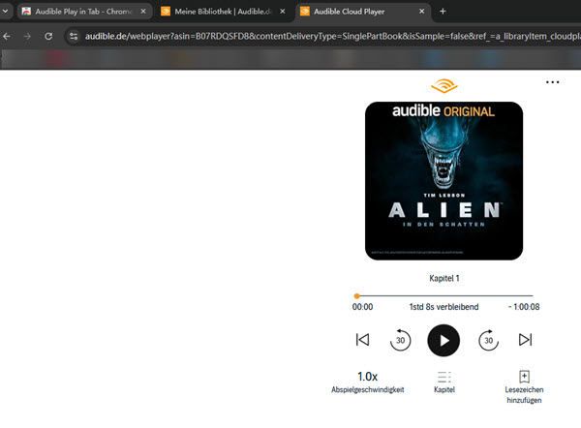Click the orange Audible logo
The width and height of the screenshot is (581, 428).
[x=443, y=86]
